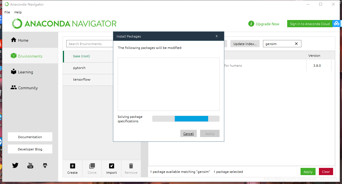Screen dimensions: 342x184
Task: Open the Help menu
Action: tap(18, 12)
